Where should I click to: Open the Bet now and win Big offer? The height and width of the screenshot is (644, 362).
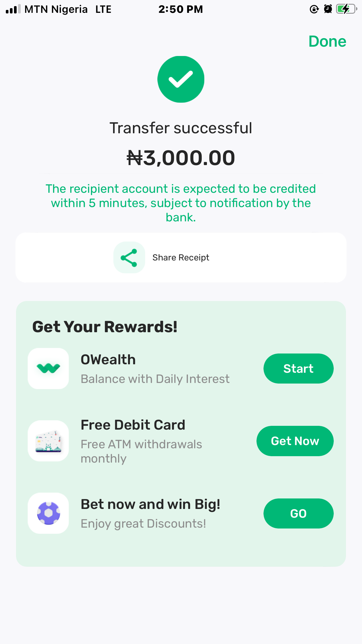(150, 504)
